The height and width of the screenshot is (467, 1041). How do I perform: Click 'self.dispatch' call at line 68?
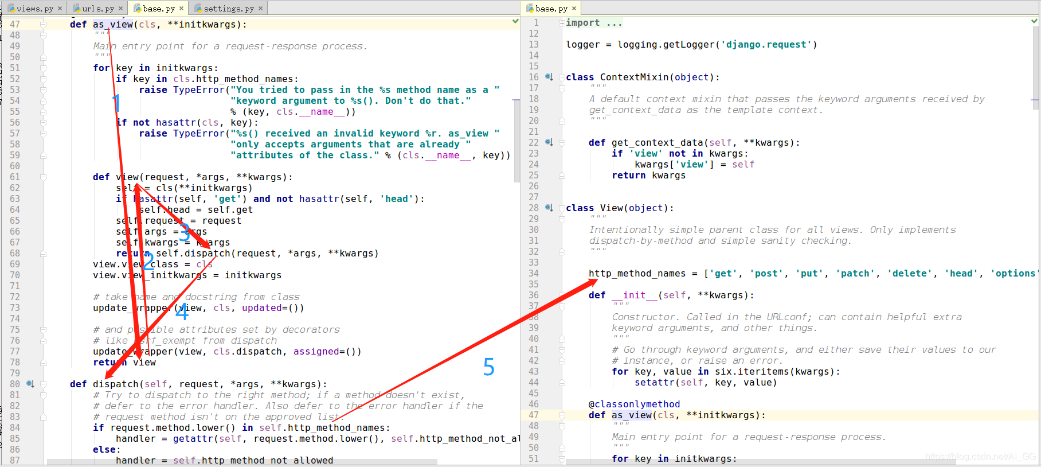[193, 254]
